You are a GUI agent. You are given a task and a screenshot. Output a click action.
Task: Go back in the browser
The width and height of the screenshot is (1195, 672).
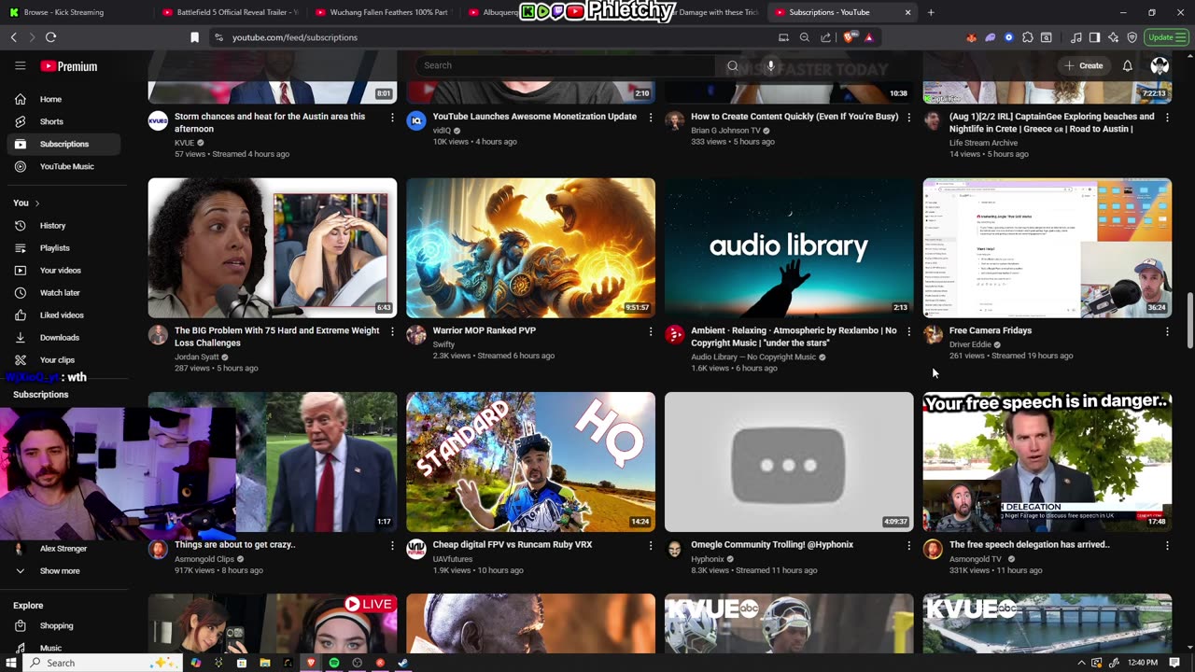[13, 37]
